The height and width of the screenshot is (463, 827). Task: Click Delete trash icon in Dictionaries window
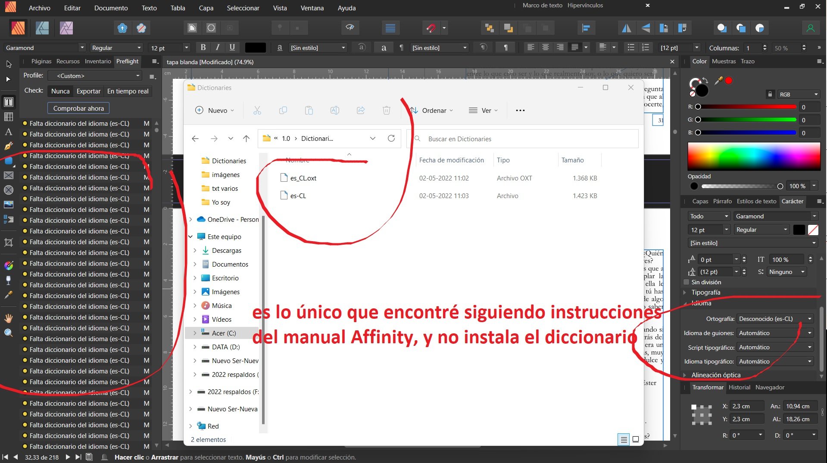pos(387,110)
